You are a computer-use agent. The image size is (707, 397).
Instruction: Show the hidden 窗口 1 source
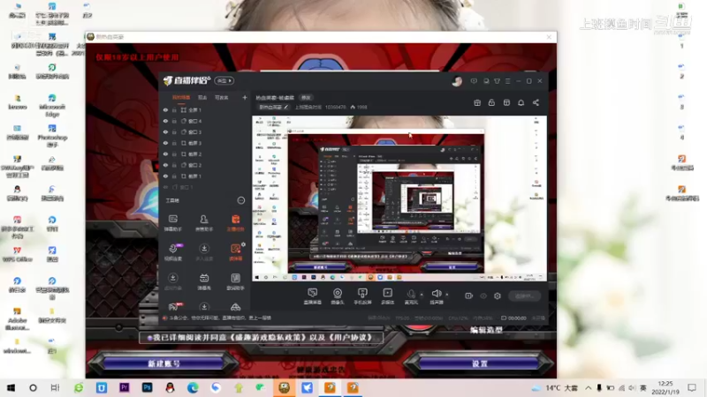(165, 187)
